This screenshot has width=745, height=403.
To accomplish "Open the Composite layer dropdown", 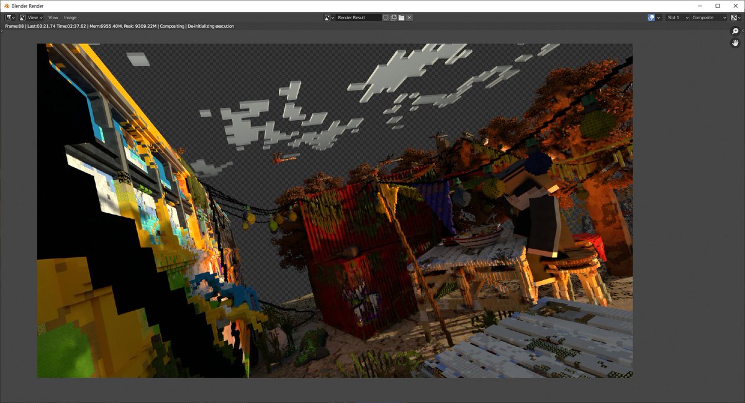I will pos(708,17).
